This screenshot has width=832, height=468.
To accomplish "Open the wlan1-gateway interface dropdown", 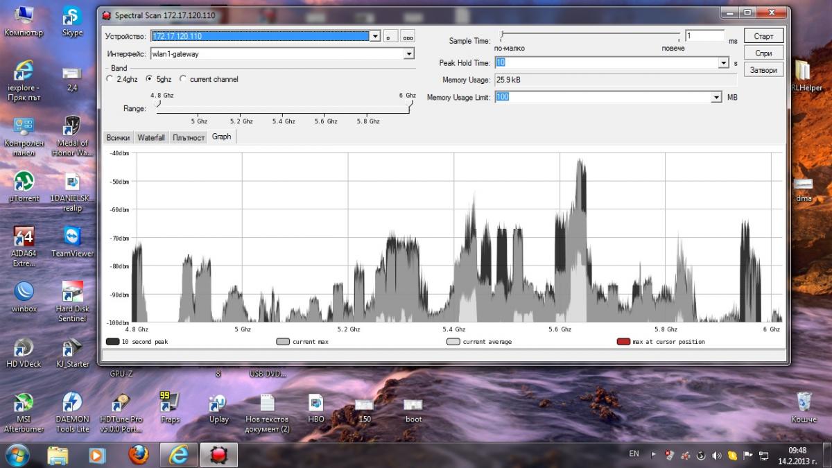I will (x=408, y=53).
